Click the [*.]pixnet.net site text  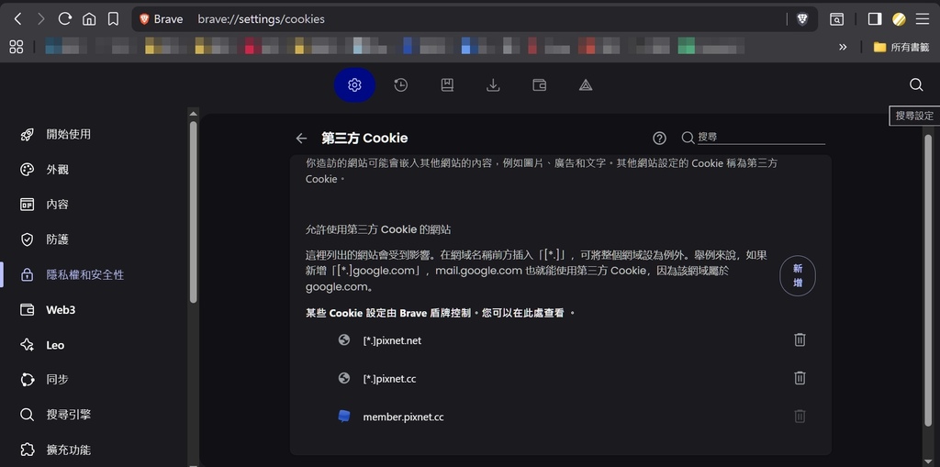click(392, 340)
